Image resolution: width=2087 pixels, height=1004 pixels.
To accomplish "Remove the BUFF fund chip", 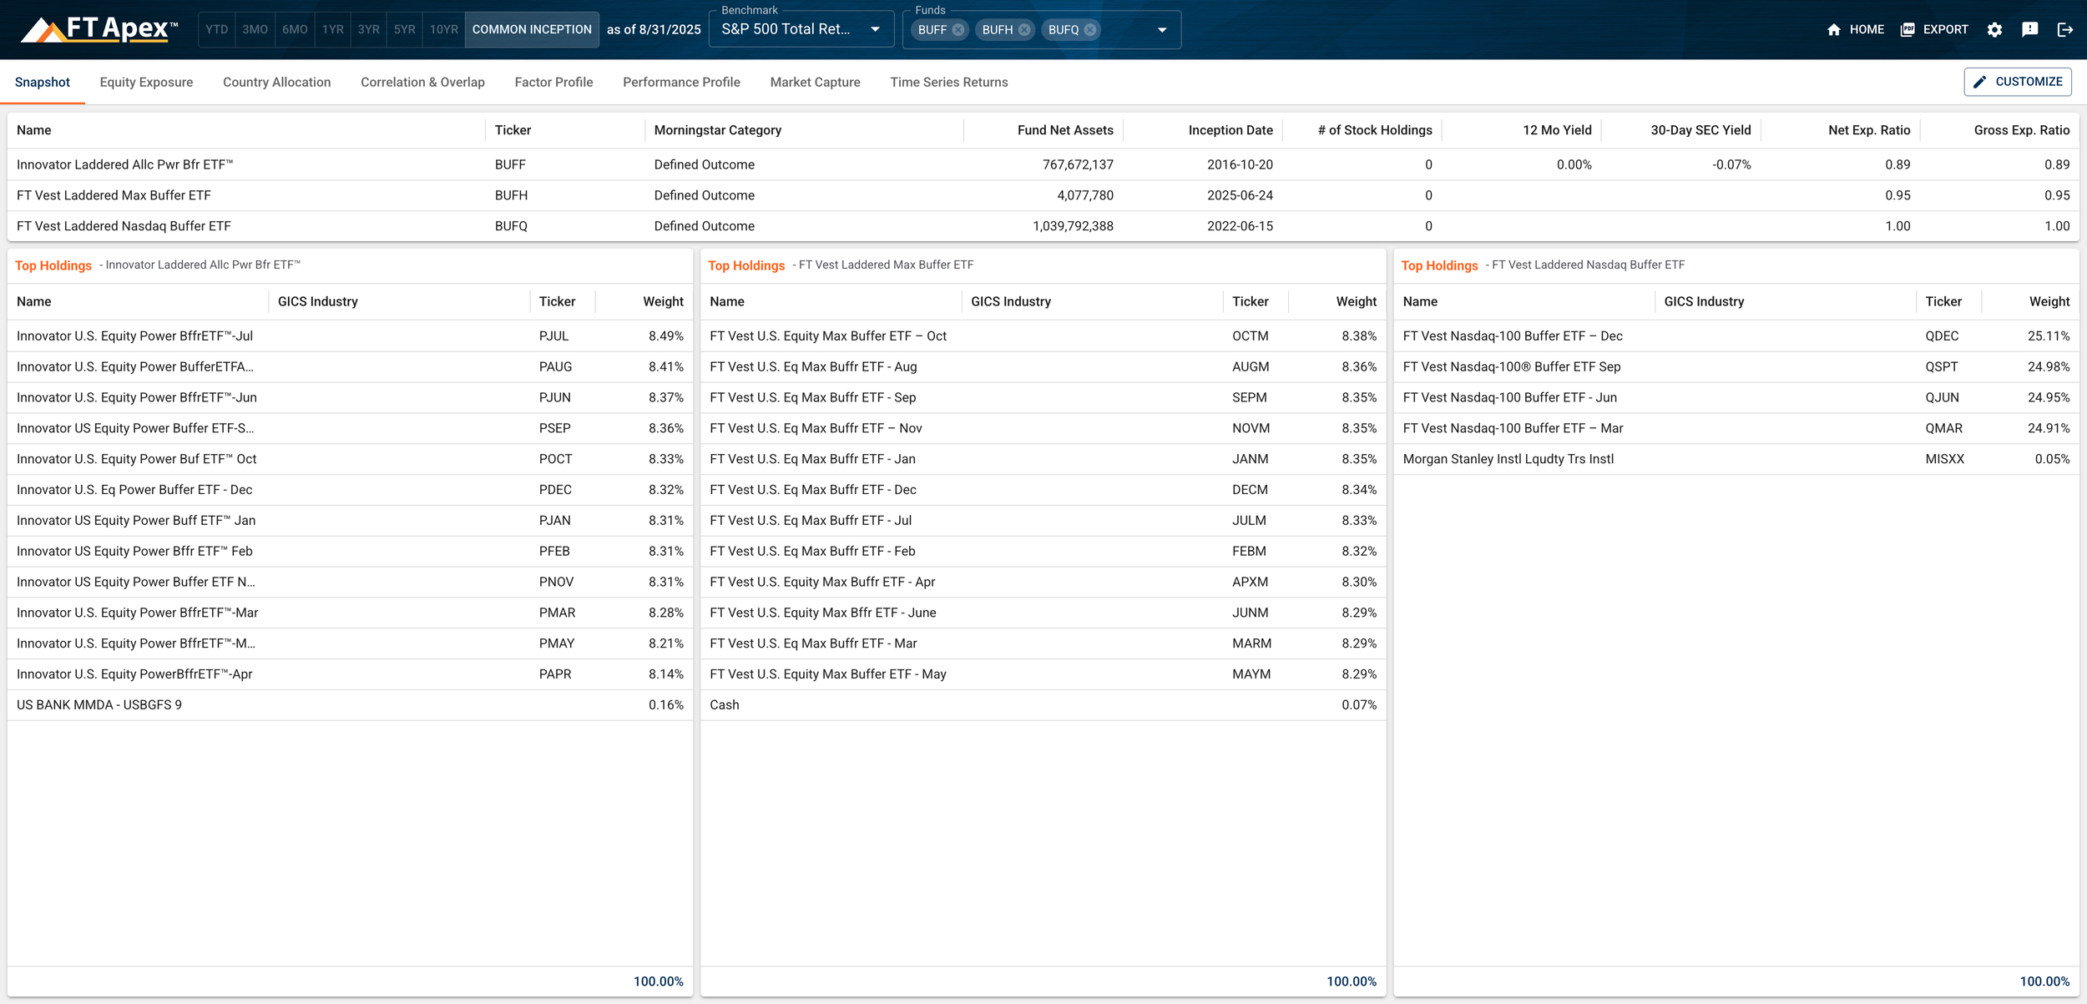I will (958, 30).
